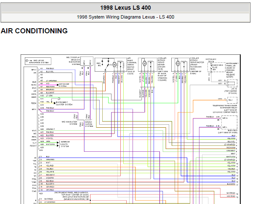Click the circled '1' note marker near A11
This screenshot has width=255, height=204.
59,99
